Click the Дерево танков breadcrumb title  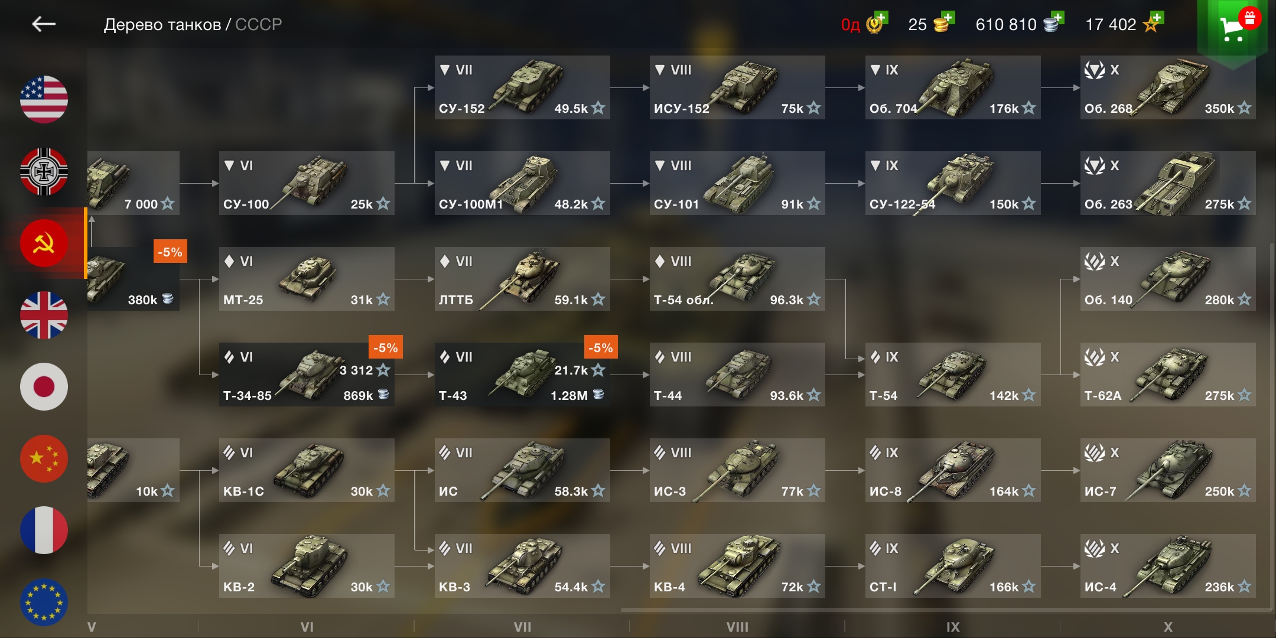coord(162,25)
